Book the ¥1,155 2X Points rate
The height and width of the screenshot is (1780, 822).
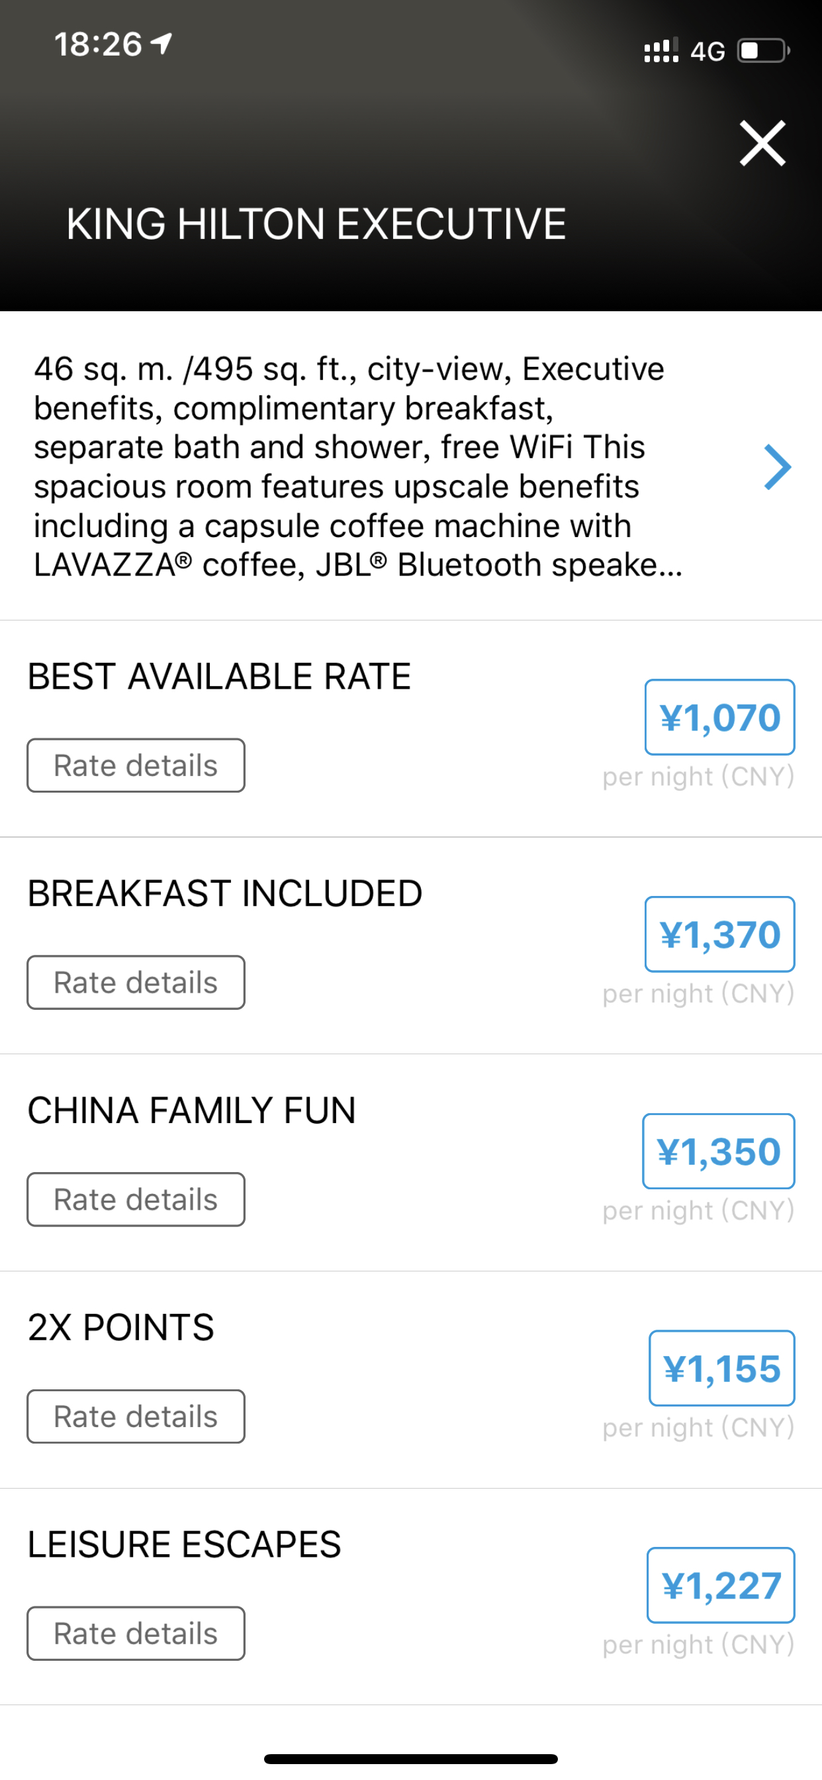click(722, 1368)
